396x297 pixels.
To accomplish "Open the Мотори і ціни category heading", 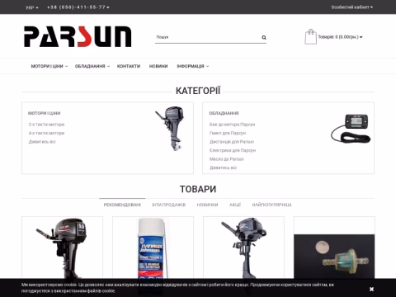I will coord(45,113).
